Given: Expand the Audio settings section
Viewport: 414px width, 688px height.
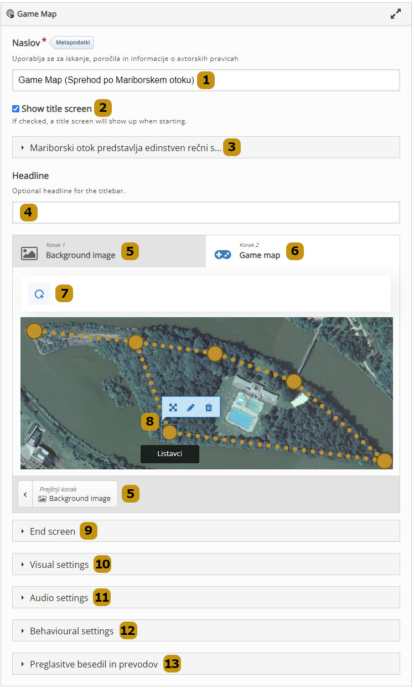Looking at the screenshot, I should (x=59, y=598).
